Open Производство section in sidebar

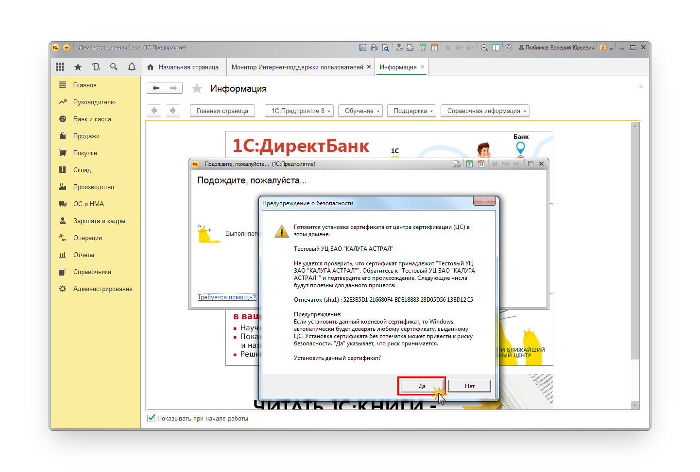point(95,187)
